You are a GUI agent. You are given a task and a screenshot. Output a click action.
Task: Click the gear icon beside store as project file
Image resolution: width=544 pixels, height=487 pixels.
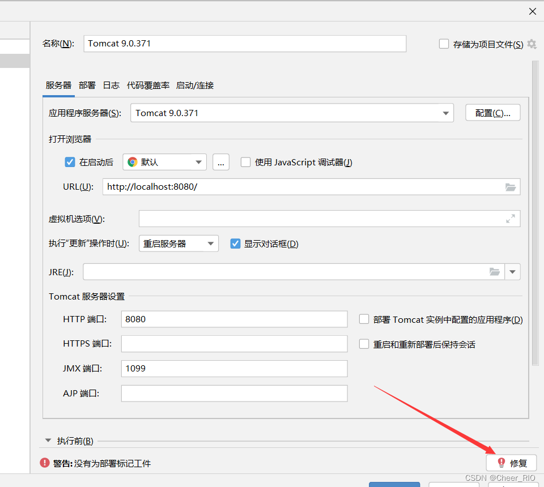click(x=532, y=44)
